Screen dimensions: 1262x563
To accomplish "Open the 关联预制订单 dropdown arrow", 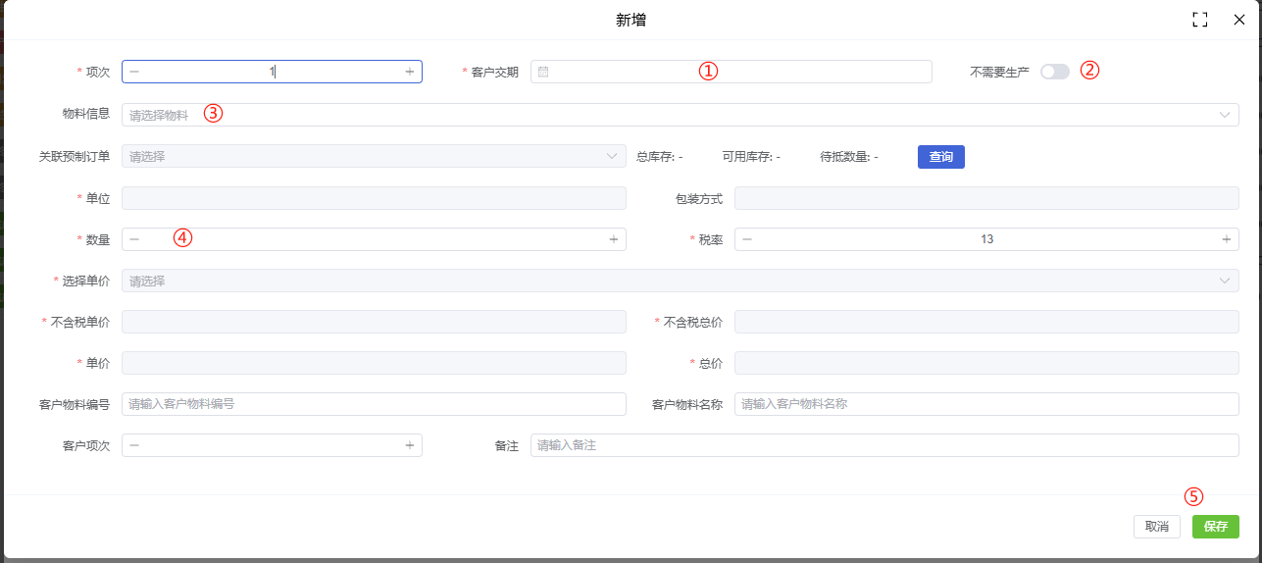I will pos(612,156).
